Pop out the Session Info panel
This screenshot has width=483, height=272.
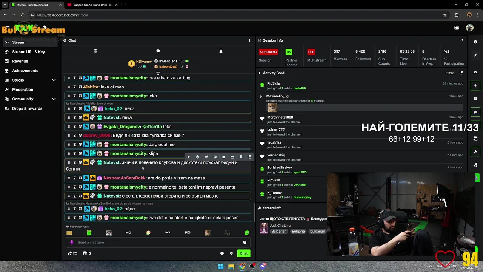(461, 40)
